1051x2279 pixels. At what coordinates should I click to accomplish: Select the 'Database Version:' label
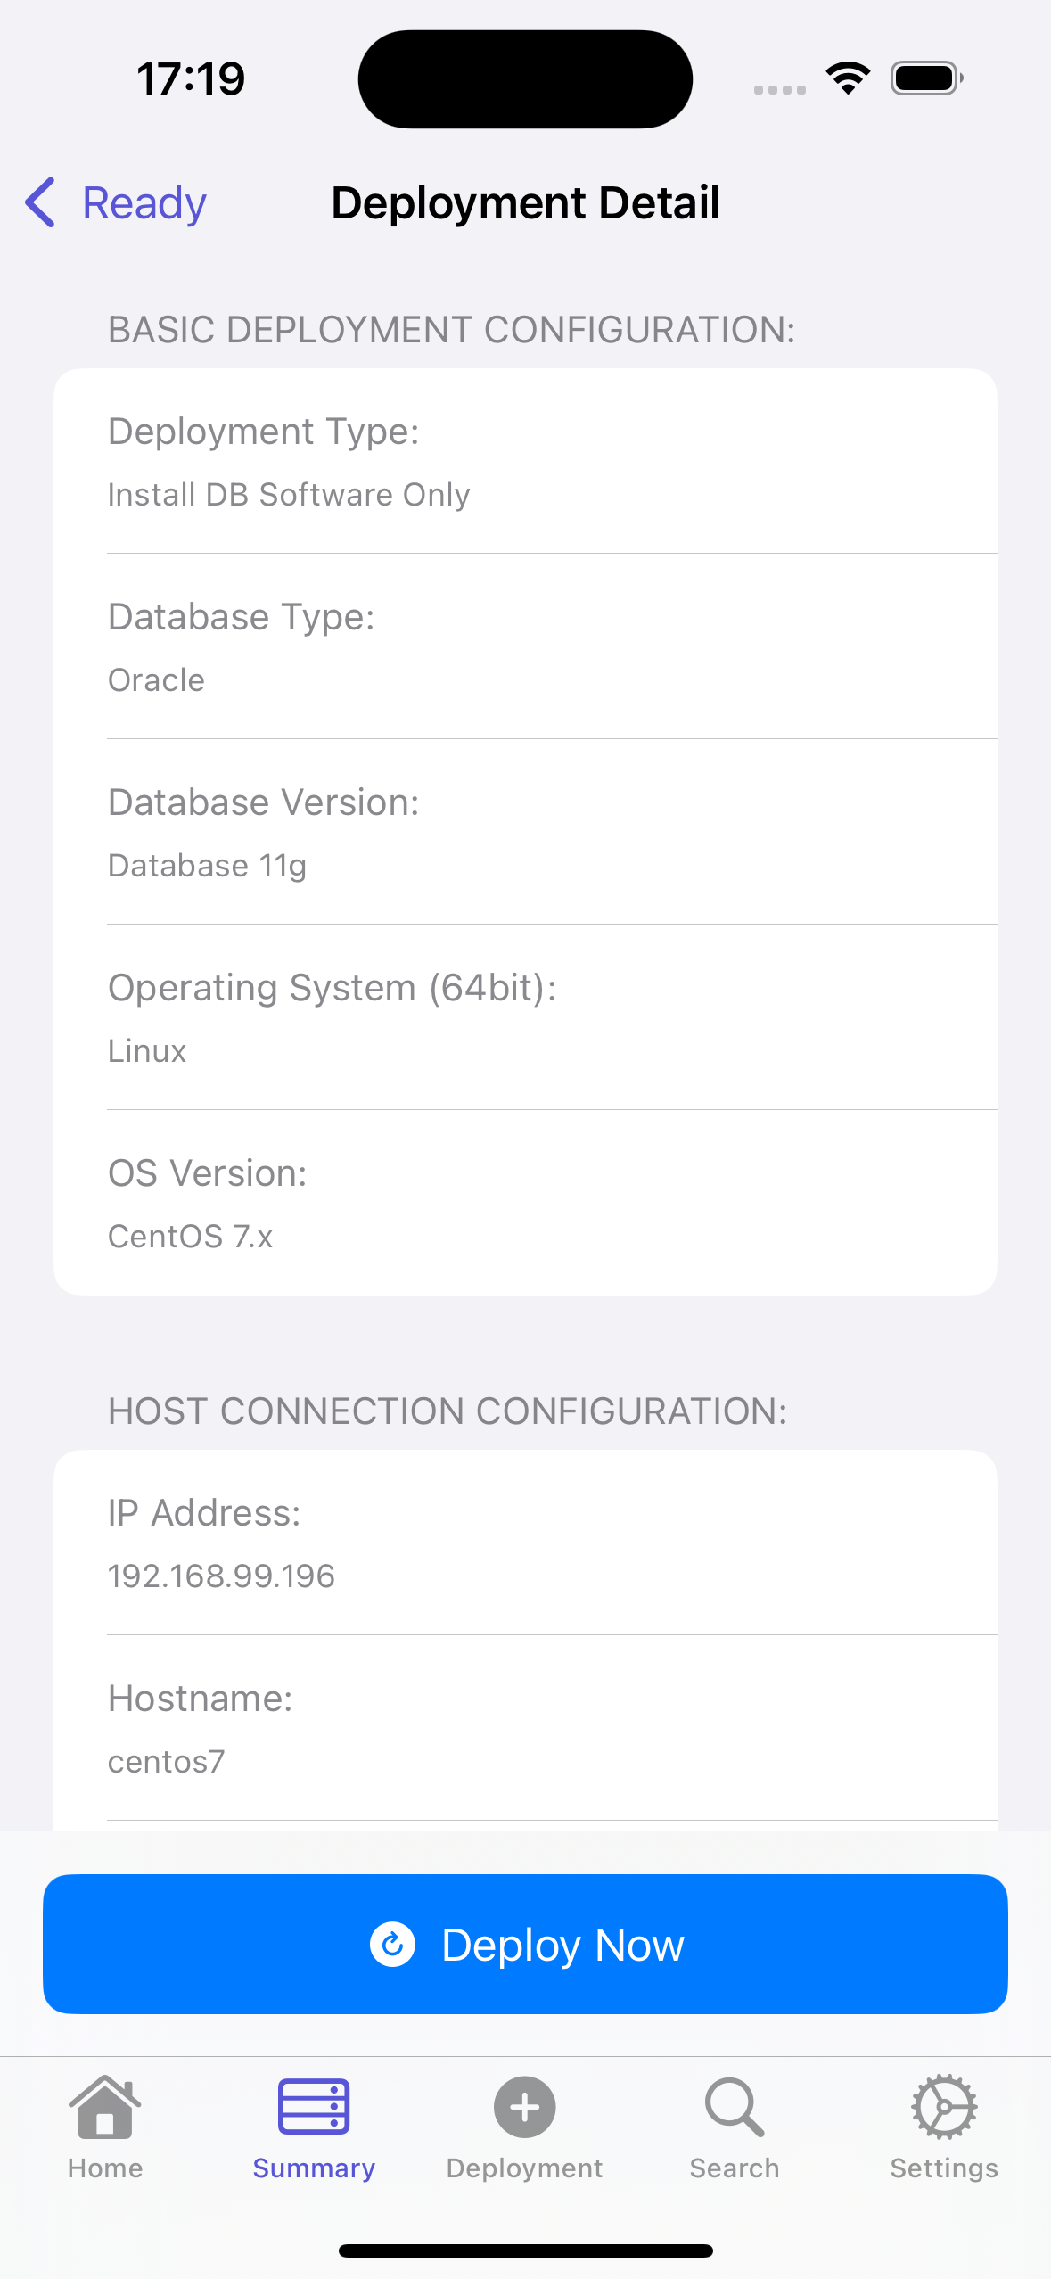264,802
